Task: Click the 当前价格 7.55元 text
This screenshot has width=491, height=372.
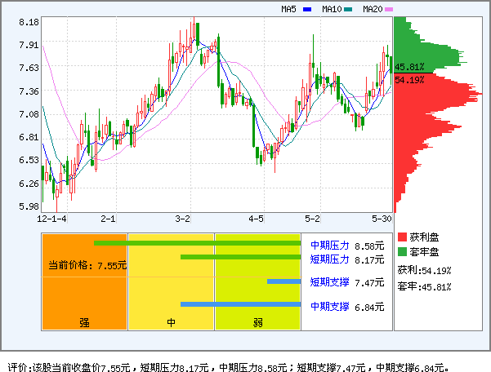Action: 87,265
